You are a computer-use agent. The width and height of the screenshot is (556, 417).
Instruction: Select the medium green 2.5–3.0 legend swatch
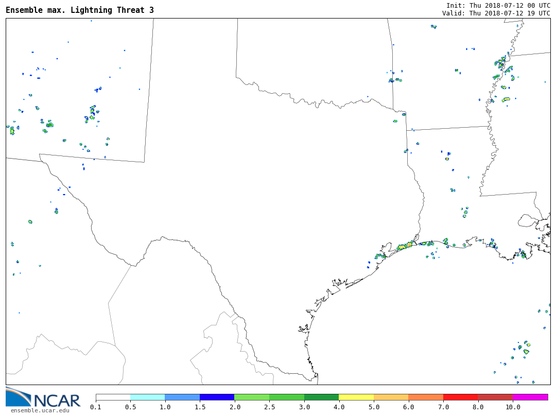click(x=287, y=397)
